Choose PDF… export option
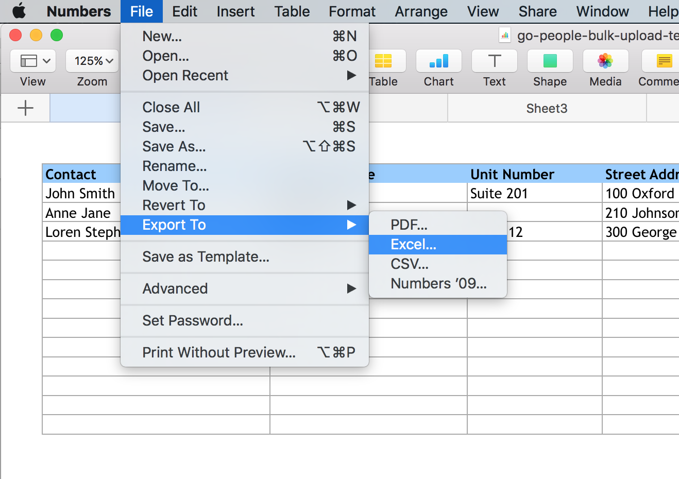679x479 pixels. coord(438,225)
